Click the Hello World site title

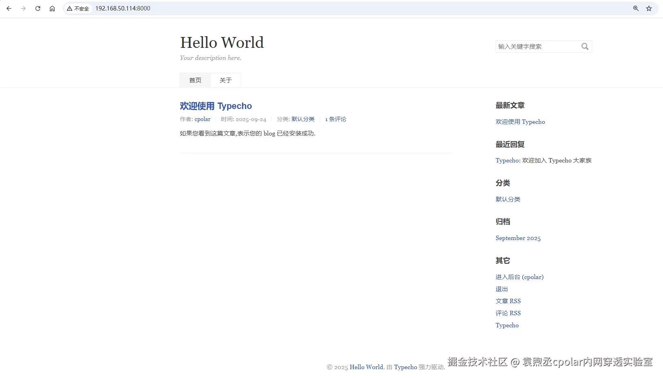[222, 43]
